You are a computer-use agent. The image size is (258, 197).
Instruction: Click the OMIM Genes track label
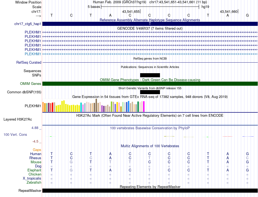(31, 84)
